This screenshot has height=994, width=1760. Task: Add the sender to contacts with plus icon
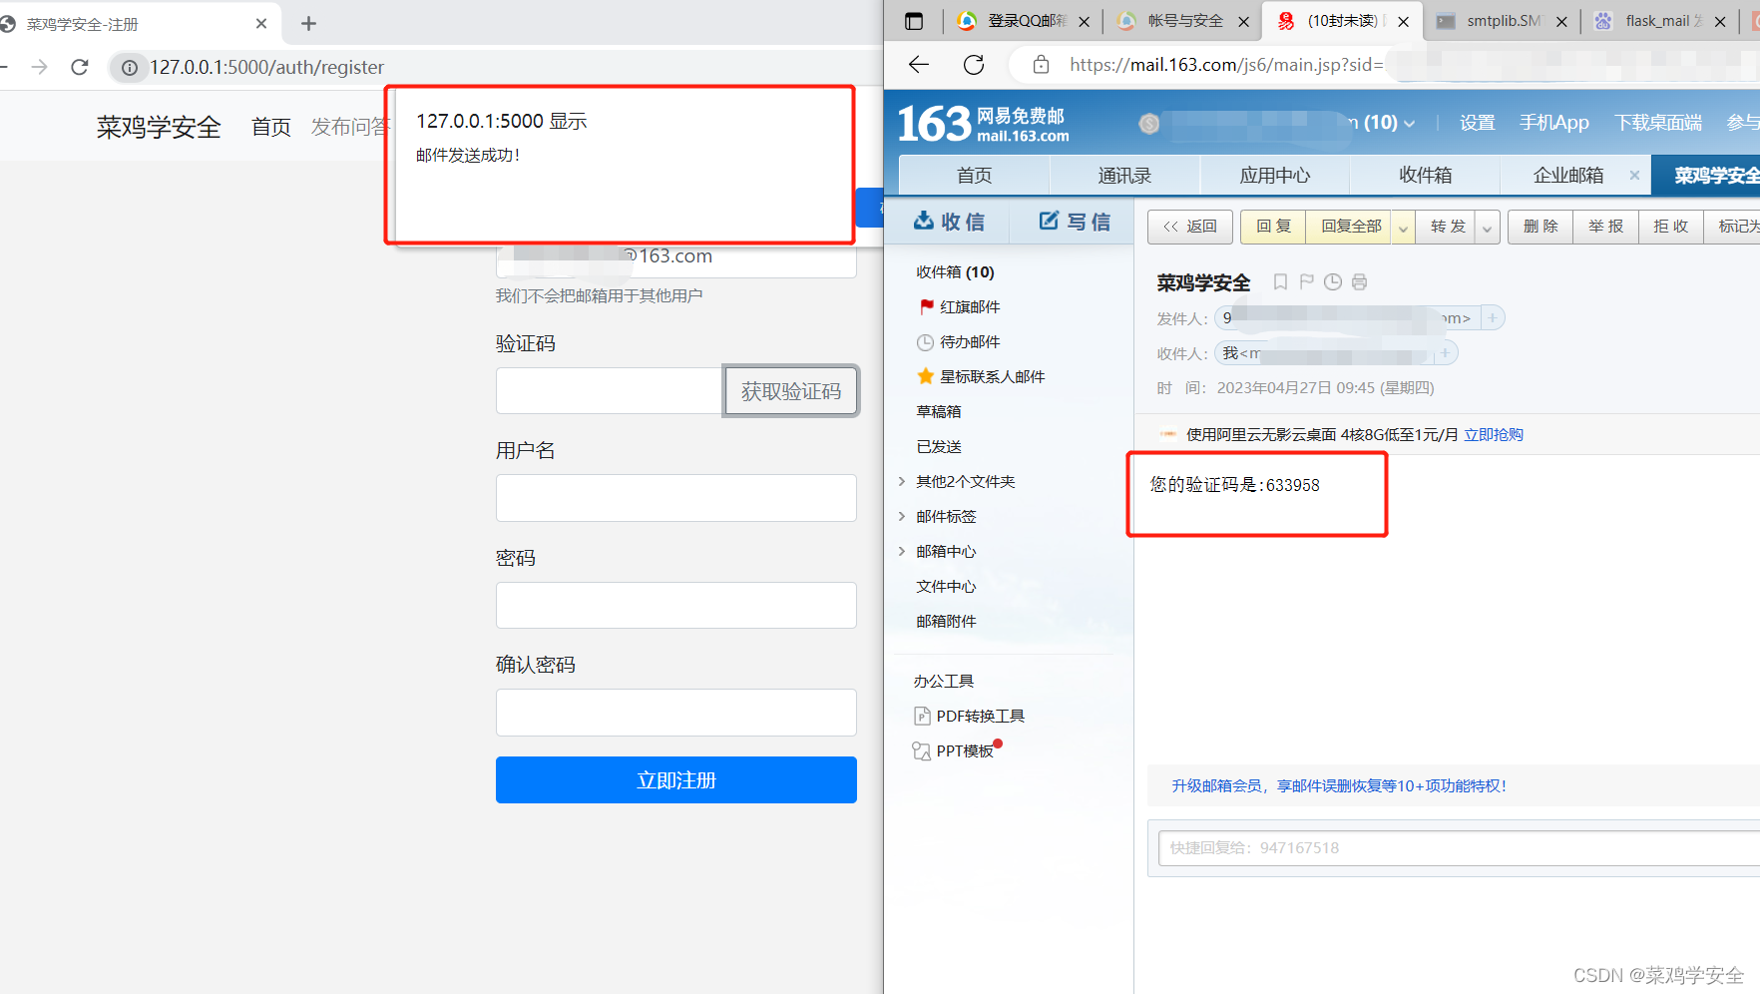pyautogui.click(x=1493, y=318)
